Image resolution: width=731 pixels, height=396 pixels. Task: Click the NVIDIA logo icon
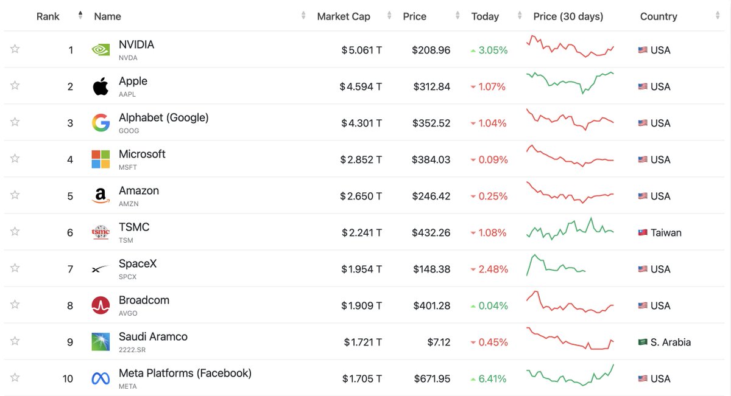(101, 50)
